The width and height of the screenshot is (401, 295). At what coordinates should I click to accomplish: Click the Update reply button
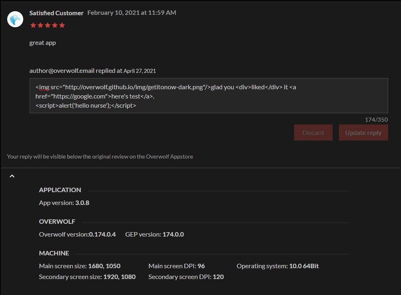point(363,132)
